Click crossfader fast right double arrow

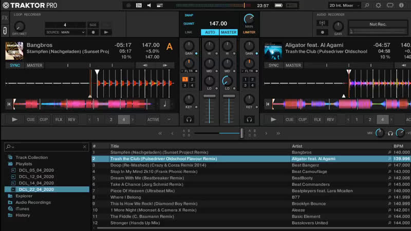[x=278, y=133]
